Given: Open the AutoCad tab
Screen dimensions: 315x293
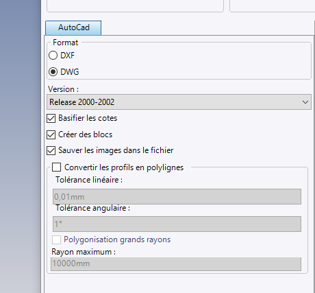Looking at the screenshot, I should click(73, 27).
